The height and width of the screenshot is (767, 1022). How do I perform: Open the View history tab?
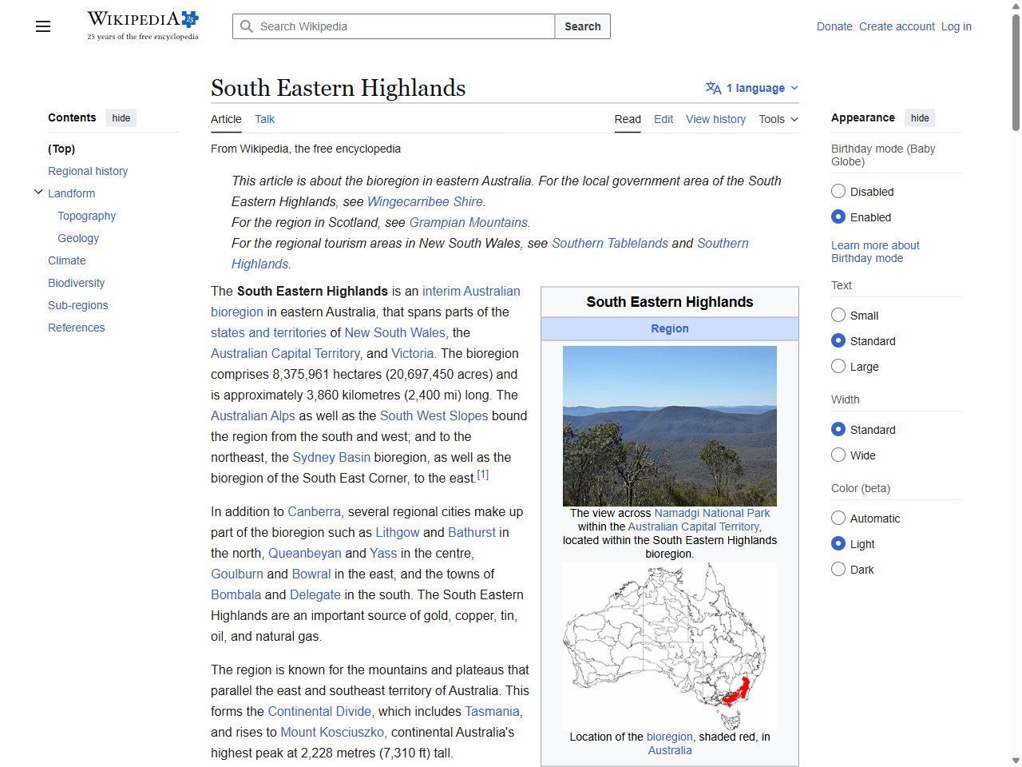(x=715, y=119)
